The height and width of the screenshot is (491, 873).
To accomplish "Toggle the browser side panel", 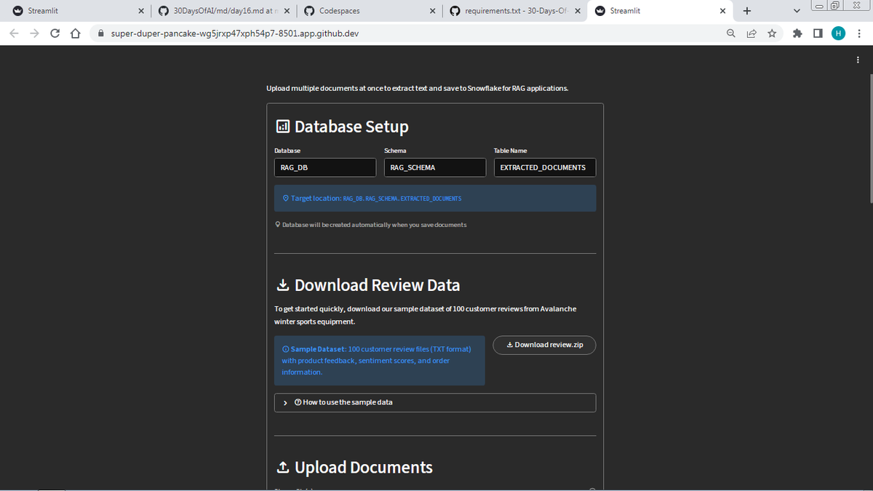I will click(818, 33).
